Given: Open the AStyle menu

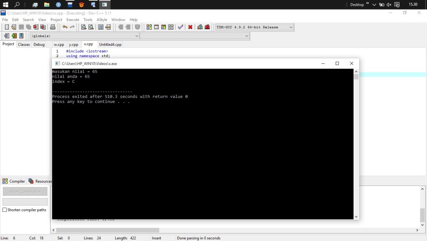Looking at the screenshot, I should (102, 20).
